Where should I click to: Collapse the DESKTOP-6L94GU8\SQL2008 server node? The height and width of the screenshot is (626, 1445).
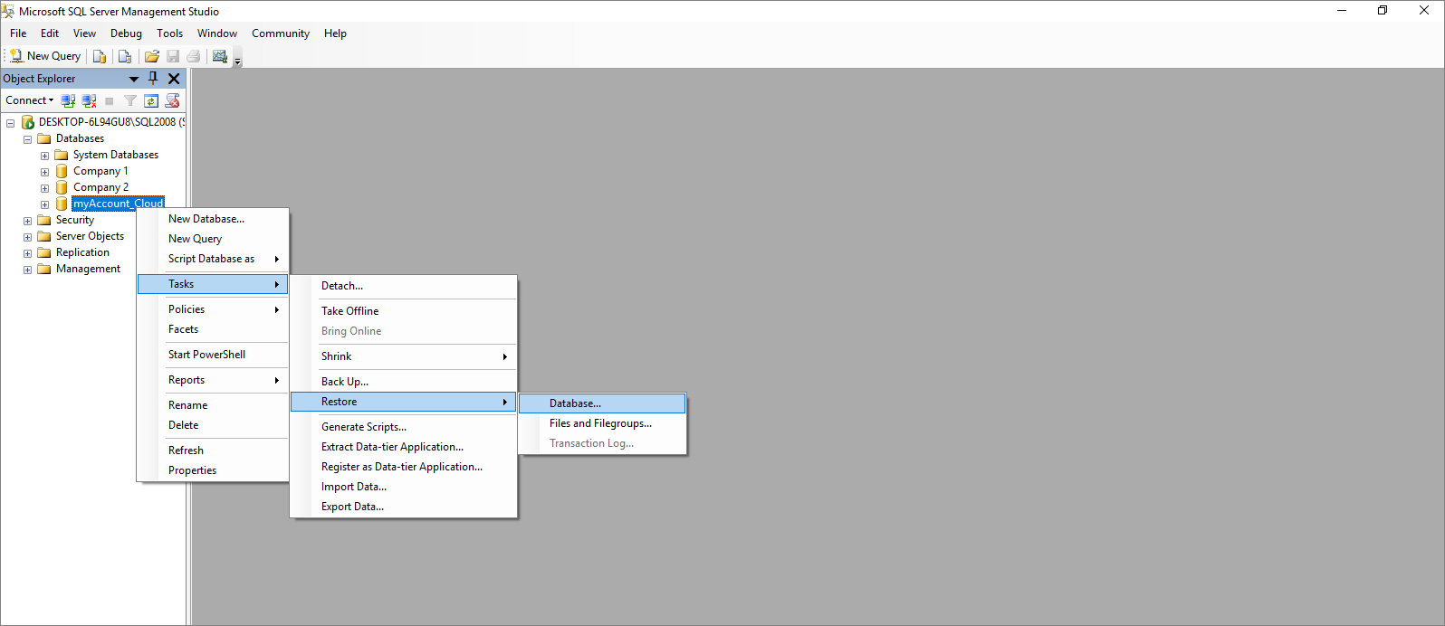tap(11, 123)
